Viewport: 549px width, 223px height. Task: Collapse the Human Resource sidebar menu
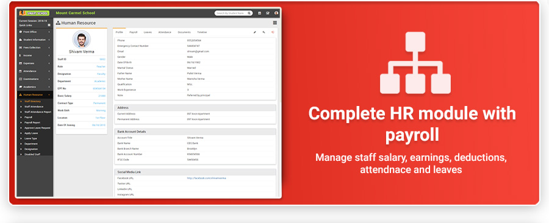[35, 94]
